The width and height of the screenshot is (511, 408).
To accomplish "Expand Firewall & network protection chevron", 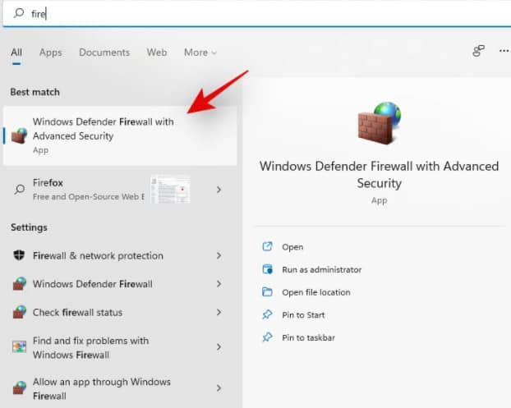I will point(219,255).
